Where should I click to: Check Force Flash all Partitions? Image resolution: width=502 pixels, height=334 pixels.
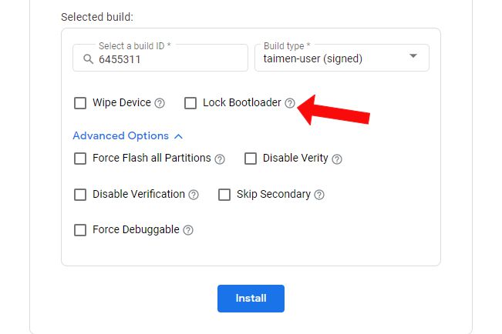coord(80,159)
